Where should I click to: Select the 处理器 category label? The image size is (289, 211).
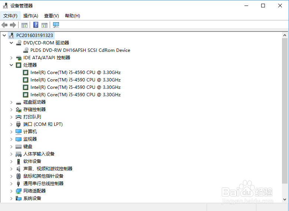[30, 65]
